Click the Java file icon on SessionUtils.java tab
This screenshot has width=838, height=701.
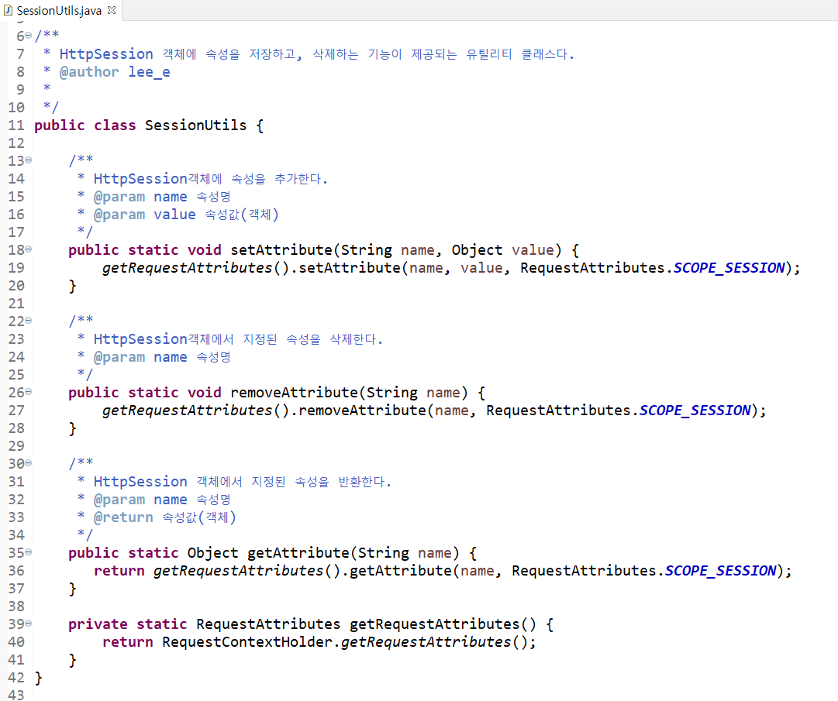pyautogui.click(x=8, y=10)
